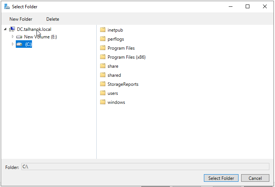Select the StorageReports folder icon
This screenshot has width=275, height=187.
pos(103,84)
